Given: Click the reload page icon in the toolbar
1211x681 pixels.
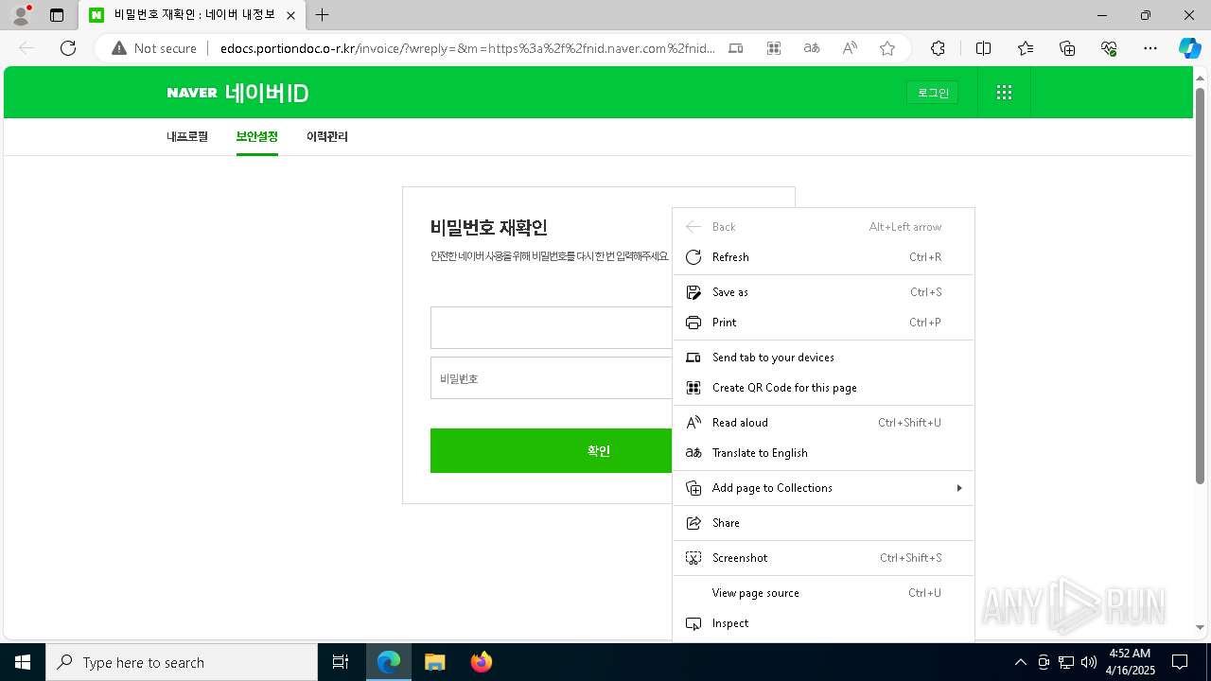Looking at the screenshot, I should point(68,48).
